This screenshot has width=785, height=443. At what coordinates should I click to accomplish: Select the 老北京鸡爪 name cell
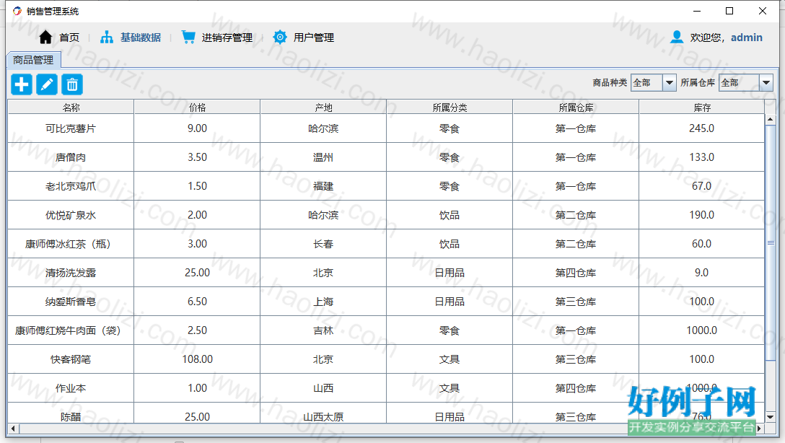click(71, 186)
